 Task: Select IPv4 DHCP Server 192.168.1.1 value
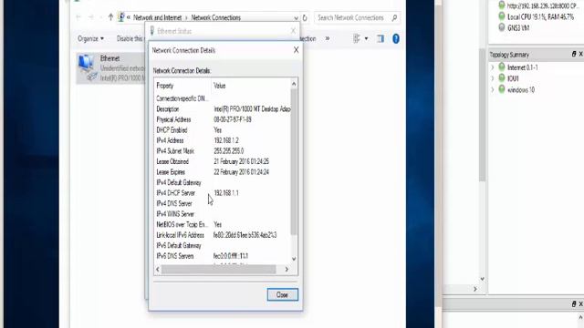226,193
